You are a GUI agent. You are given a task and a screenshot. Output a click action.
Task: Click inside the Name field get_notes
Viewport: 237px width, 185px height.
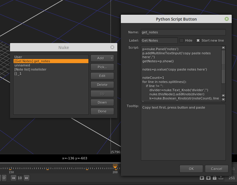[183, 32]
